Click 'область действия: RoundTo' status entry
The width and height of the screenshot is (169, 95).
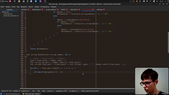click(x=90, y=91)
